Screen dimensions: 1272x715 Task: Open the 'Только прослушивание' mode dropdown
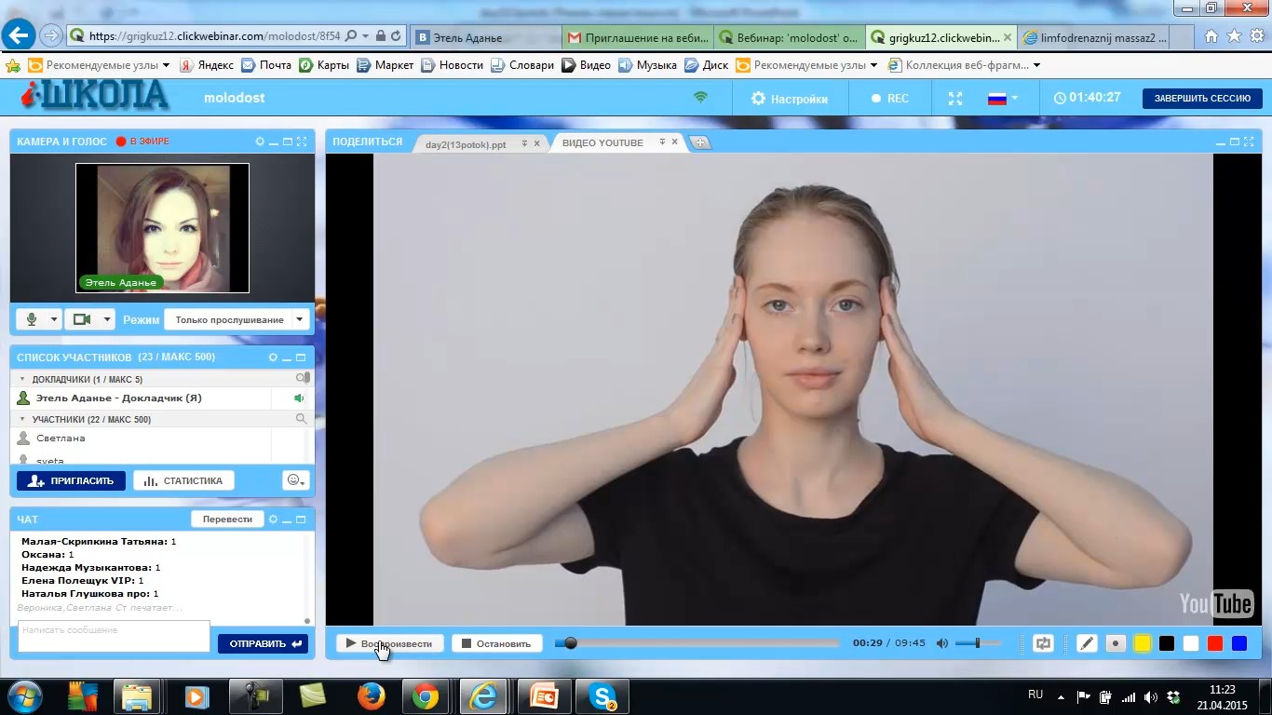pyautogui.click(x=237, y=319)
